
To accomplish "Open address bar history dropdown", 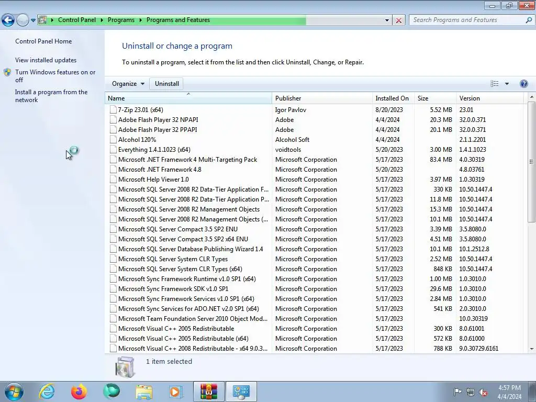I will [387, 20].
